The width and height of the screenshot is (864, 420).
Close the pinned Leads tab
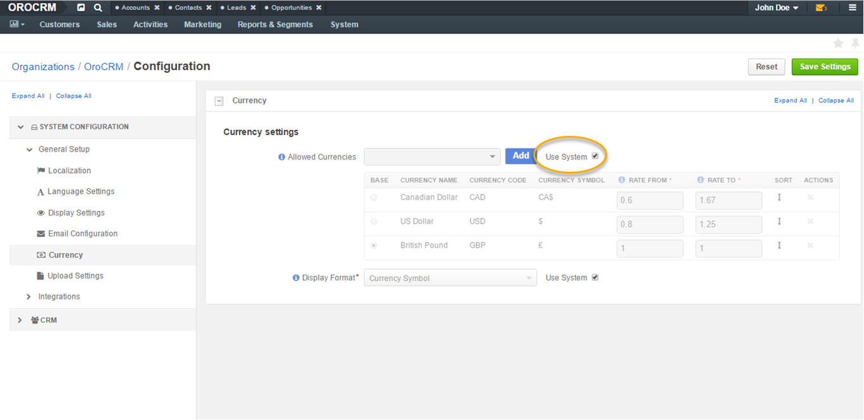(x=253, y=8)
